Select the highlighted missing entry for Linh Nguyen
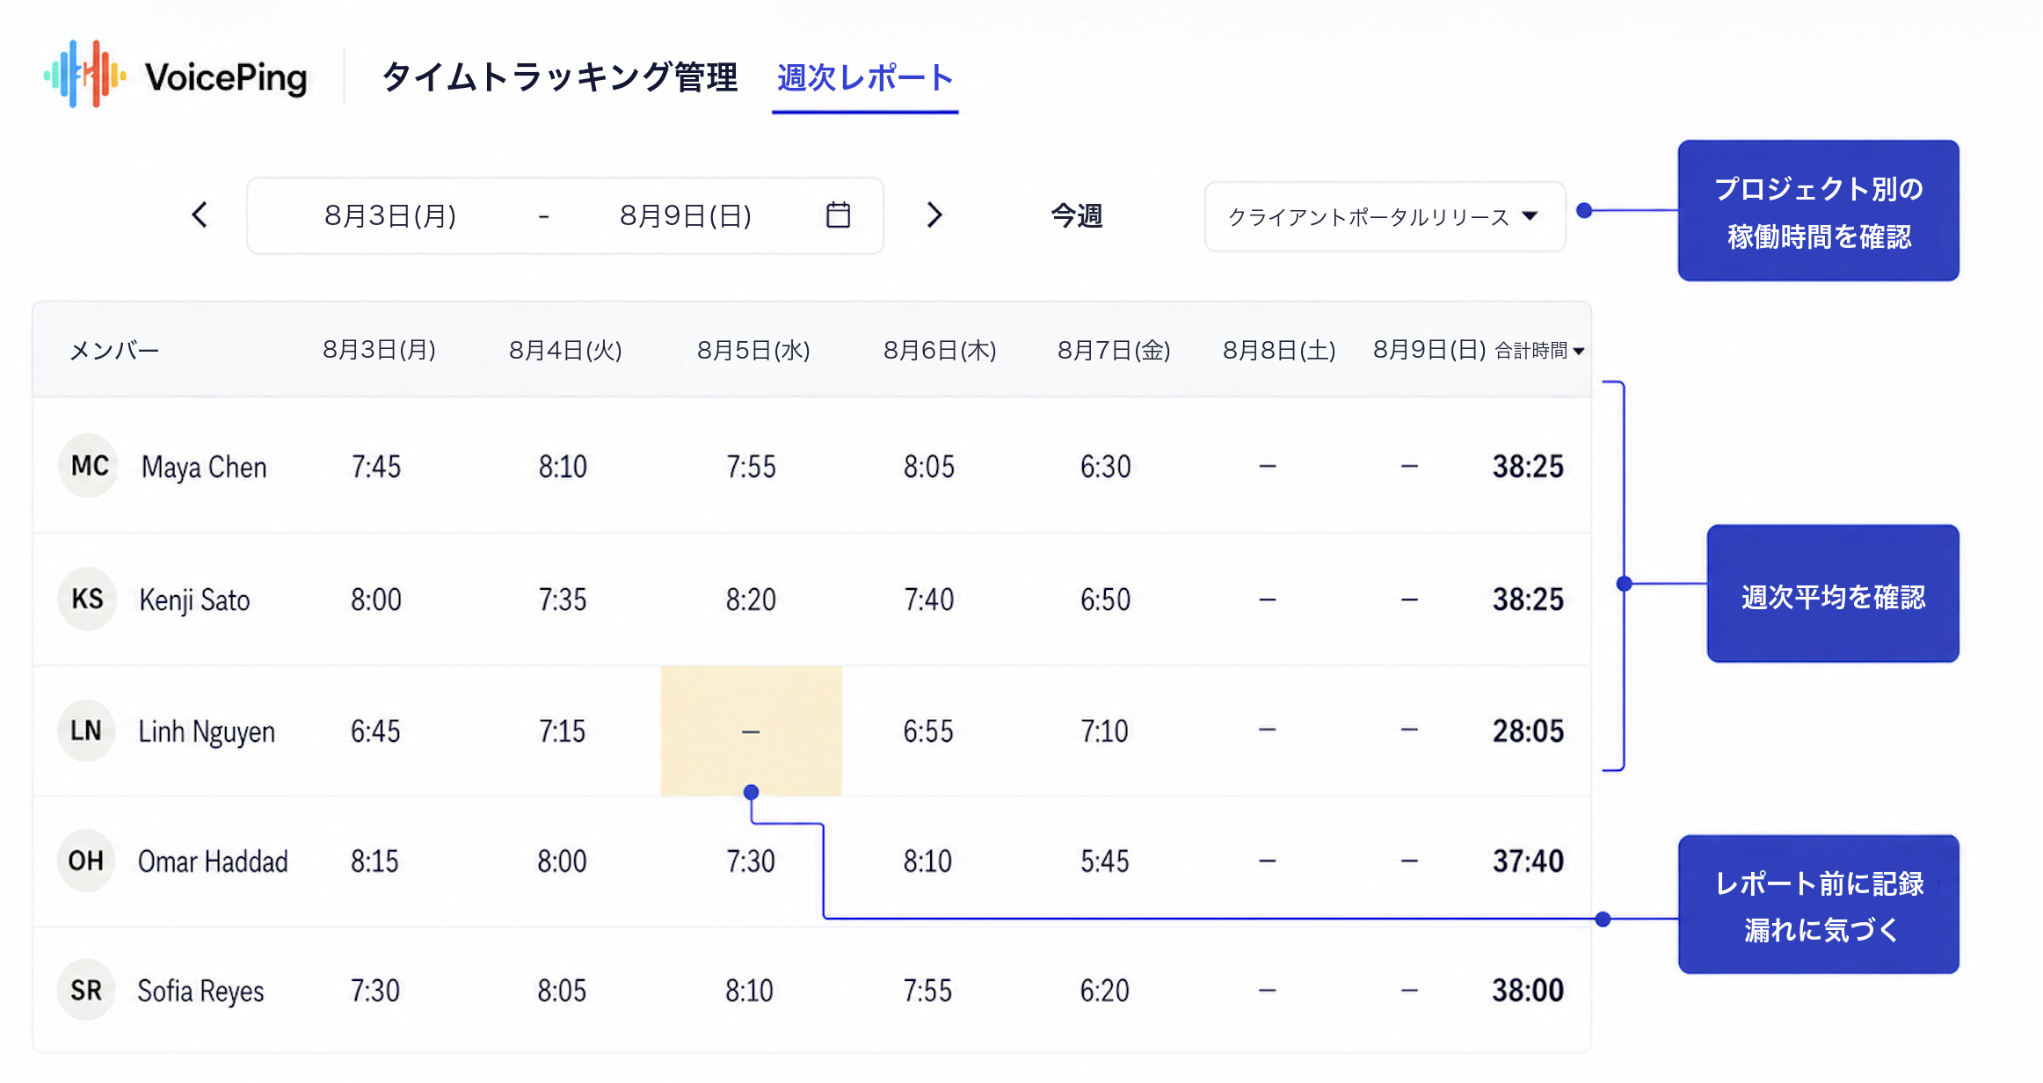The width and height of the screenshot is (2043, 1083). (x=751, y=730)
